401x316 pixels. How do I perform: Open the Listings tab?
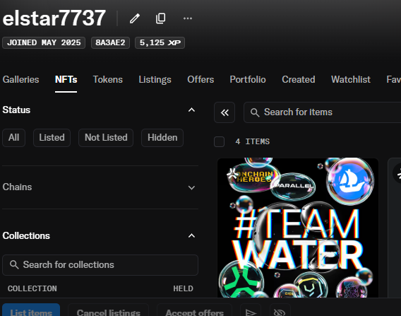(x=155, y=80)
